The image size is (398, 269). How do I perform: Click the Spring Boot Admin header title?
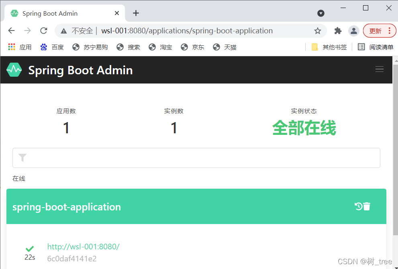[x=80, y=70]
